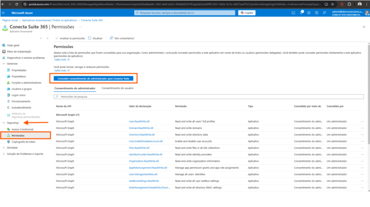Image resolution: width=370 pixels, height=207 pixels.
Task: Expand the Atividade section
Action: point(4,148)
